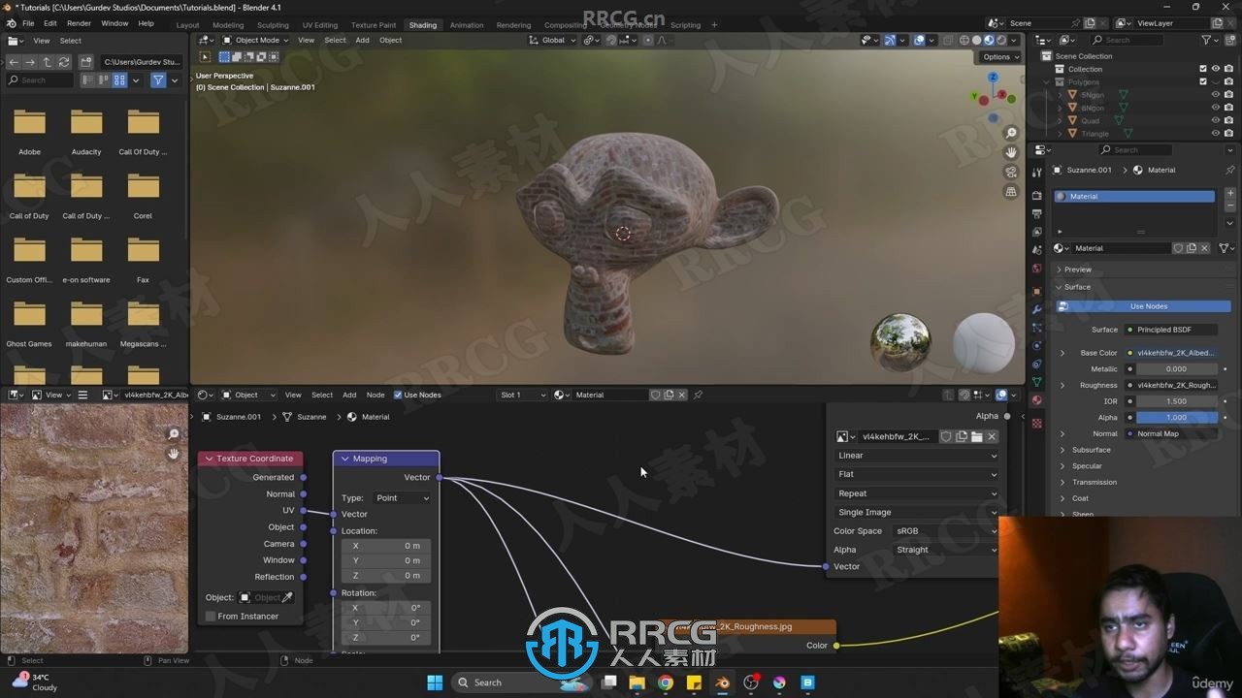Hide Quad object with its eye icon
Image resolution: width=1242 pixels, height=698 pixels.
tap(1216, 120)
